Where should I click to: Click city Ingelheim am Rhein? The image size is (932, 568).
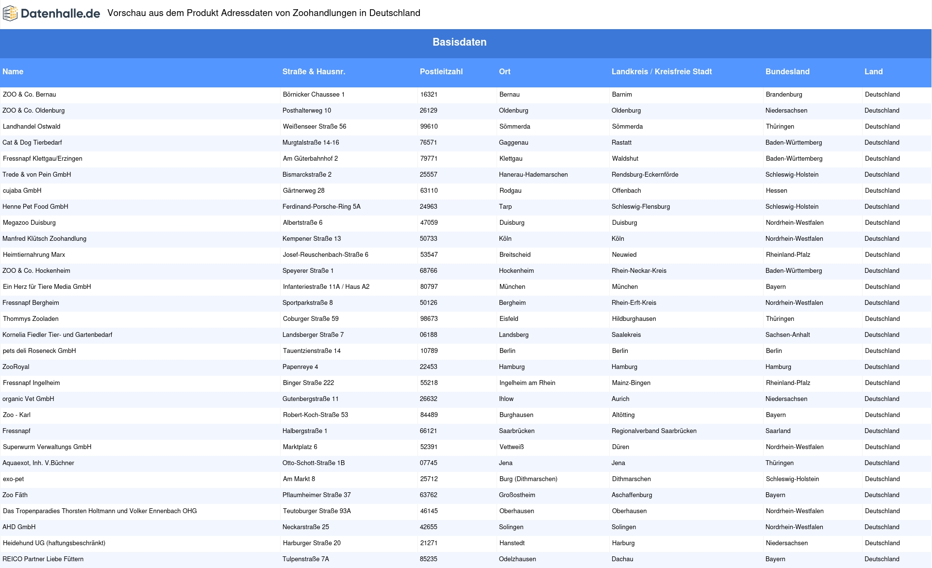point(527,383)
